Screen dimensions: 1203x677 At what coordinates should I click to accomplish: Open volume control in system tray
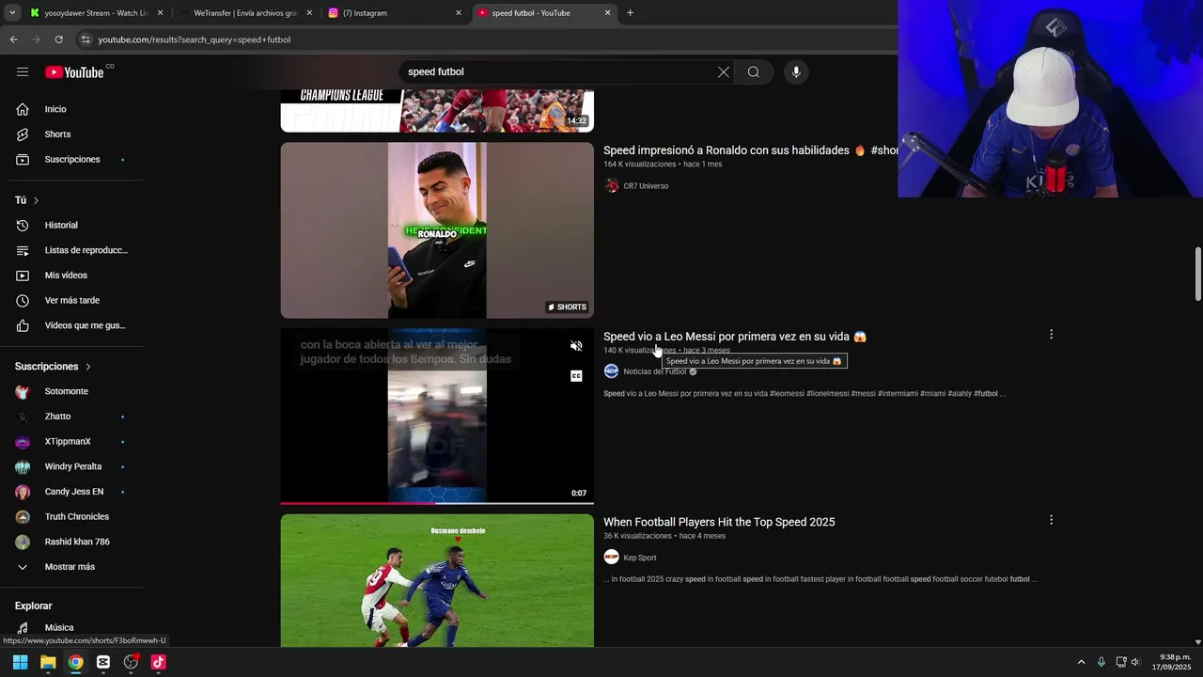(1135, 662)
